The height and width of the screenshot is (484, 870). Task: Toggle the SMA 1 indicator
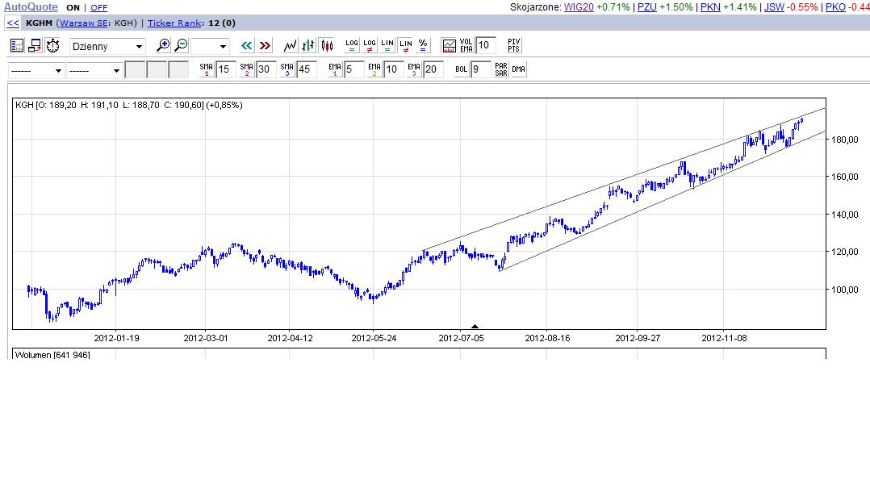pos(206,69)
